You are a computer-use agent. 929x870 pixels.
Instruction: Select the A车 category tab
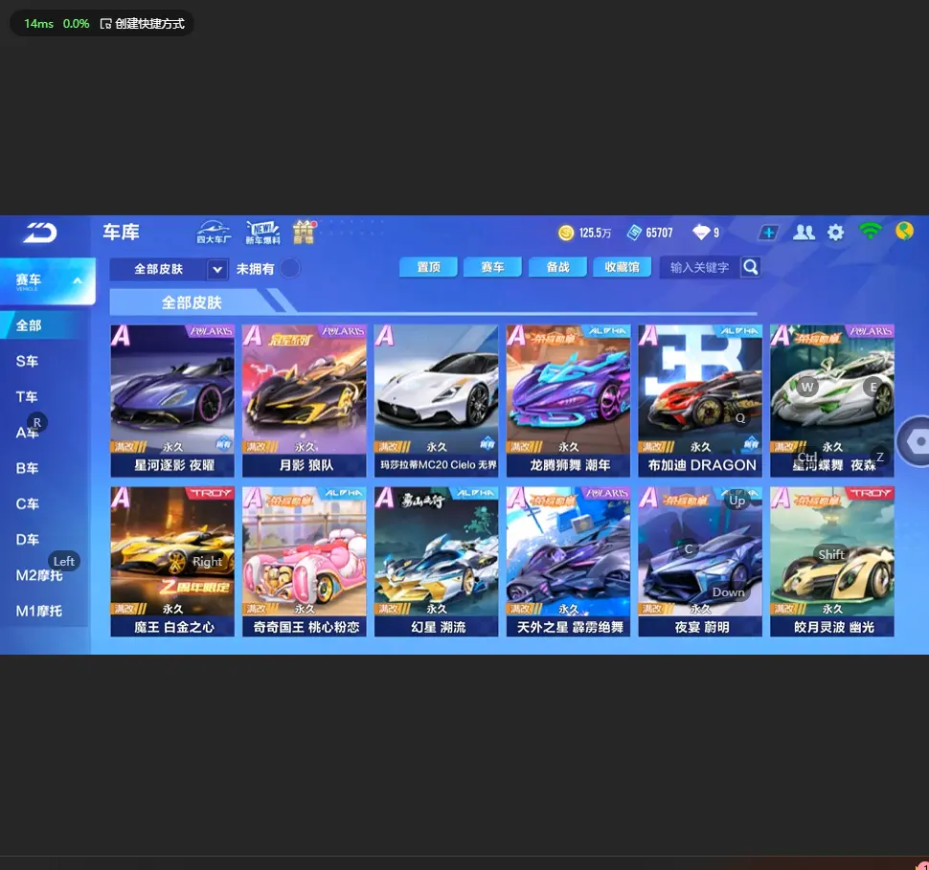coord(27,433)
